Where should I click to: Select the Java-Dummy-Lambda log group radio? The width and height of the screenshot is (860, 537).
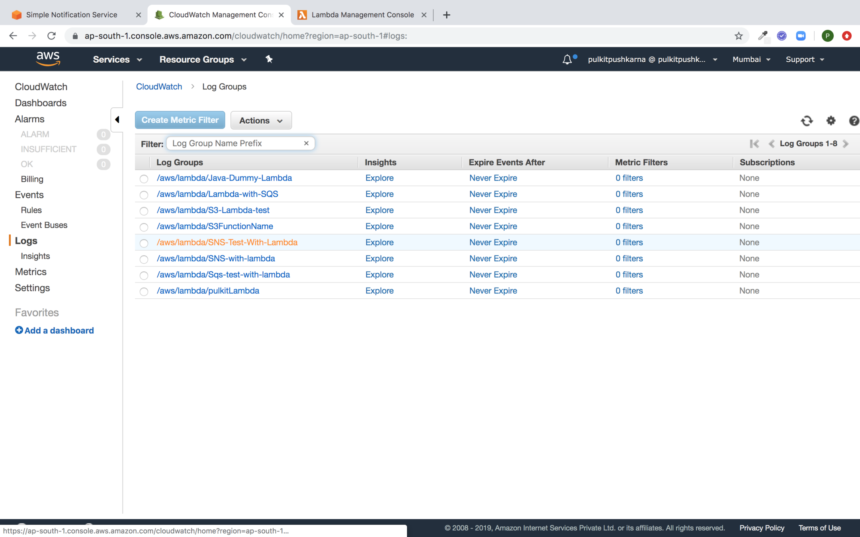click(144, 179)
